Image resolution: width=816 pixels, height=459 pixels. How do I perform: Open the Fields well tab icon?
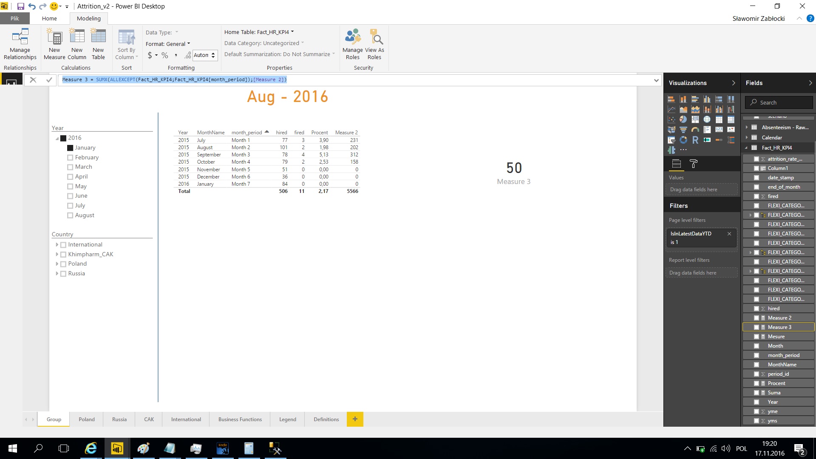click(676, 164)
